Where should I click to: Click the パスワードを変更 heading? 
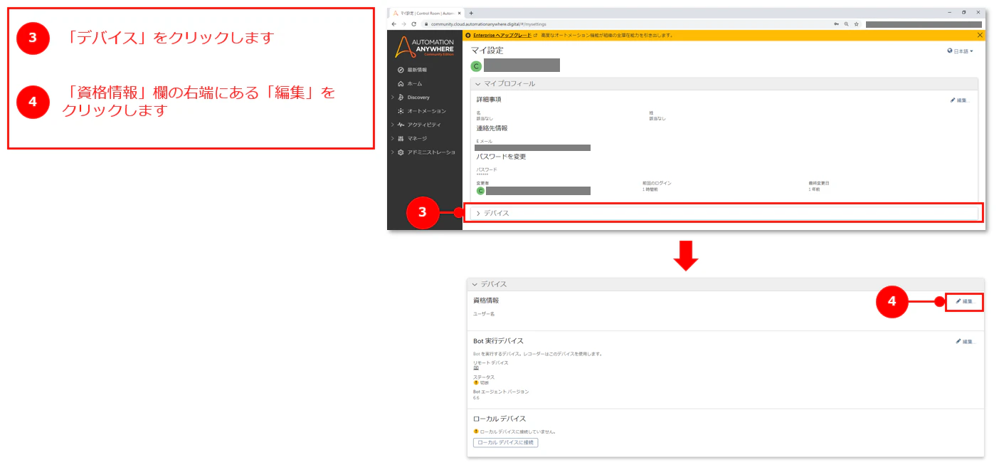point(501,156)
